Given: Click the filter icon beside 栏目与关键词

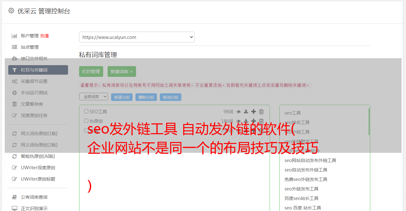Looking at the screenshot, I should [15, 70].
